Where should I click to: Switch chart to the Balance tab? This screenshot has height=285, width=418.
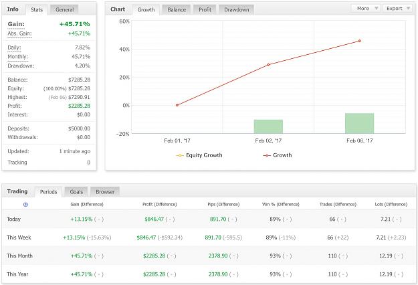[177, 9]
